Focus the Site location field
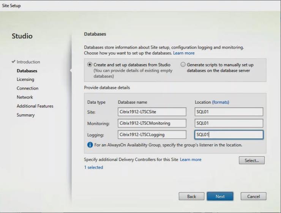 (229, 112)
